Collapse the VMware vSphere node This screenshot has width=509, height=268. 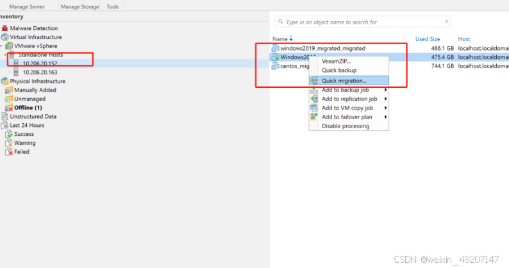point(1,46)
